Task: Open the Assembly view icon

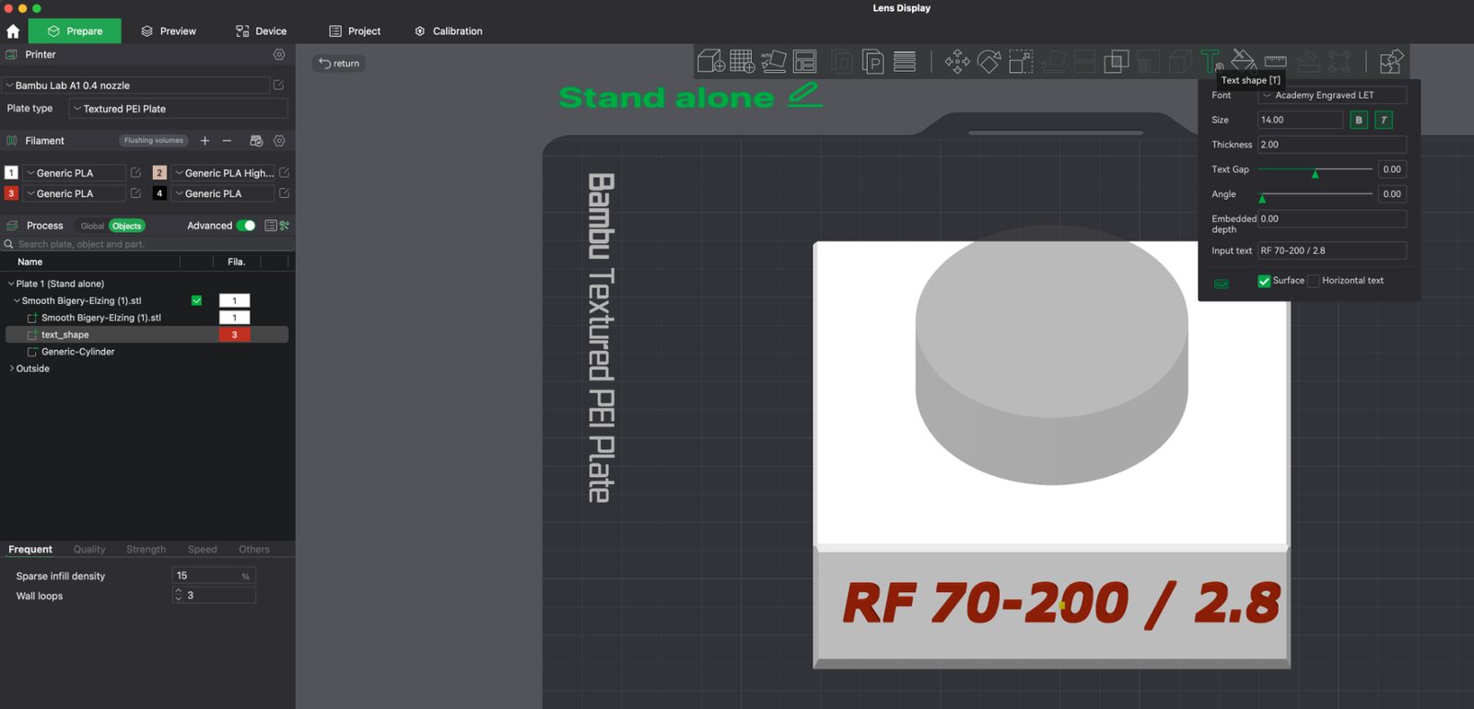Action: click(1391, 62)
